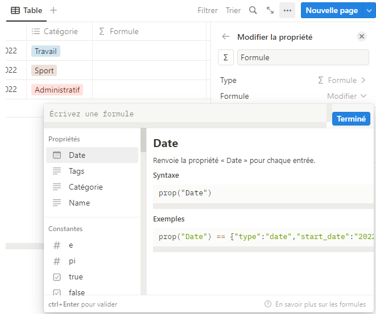Click the Catégorie column header
This screenshot has width=376, height=314.
click(x=60, y=32)
